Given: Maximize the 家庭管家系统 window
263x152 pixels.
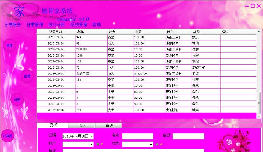Looking at the screenshot, I should (253, 6).
